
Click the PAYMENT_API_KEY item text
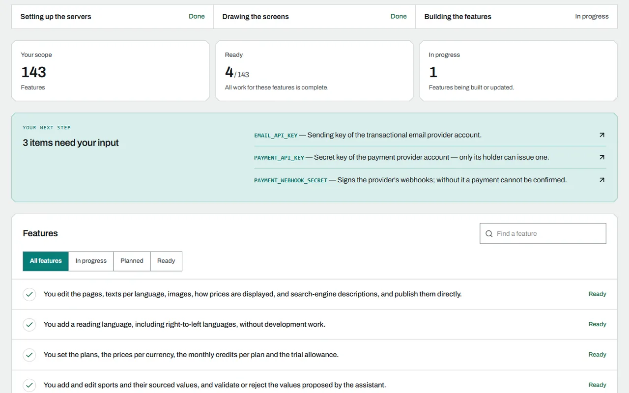click(401, 157)
